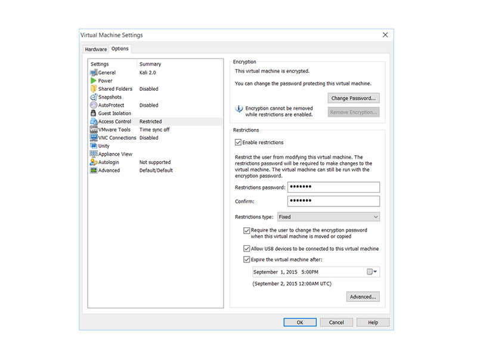This screenshot has width=477, height=358.
Task: Toggle Enable restrictions checkbox
Action: point(238,143)
